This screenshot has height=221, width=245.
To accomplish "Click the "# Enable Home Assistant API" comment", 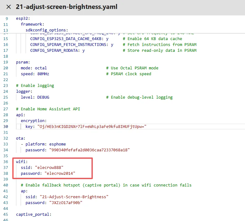I will point(48,109).
